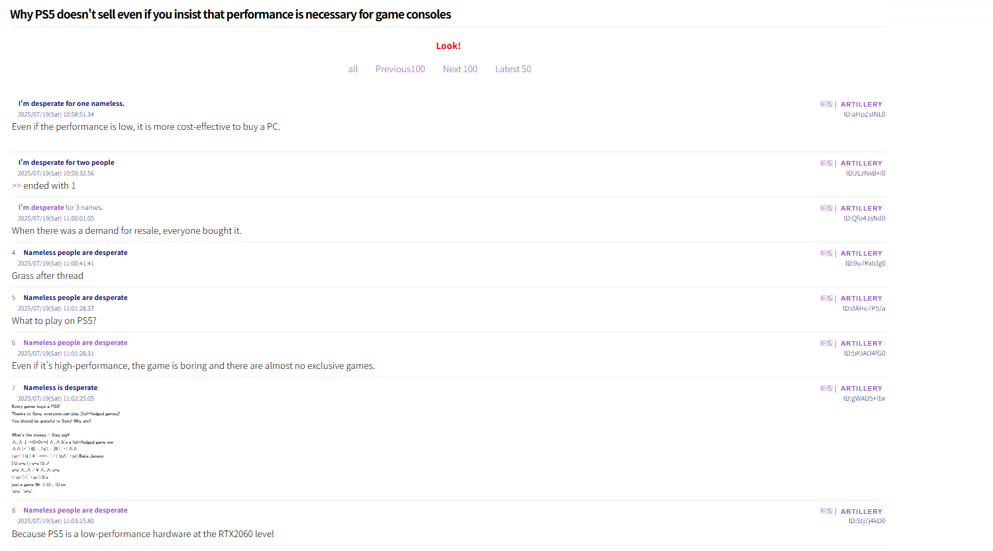Click timestamp "2025/07/19(Sat) 11:00:01.05"

point(56,219)
